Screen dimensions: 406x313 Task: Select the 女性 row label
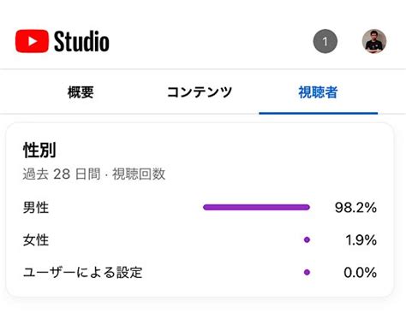pyautogui.click(x=36, y=239)
